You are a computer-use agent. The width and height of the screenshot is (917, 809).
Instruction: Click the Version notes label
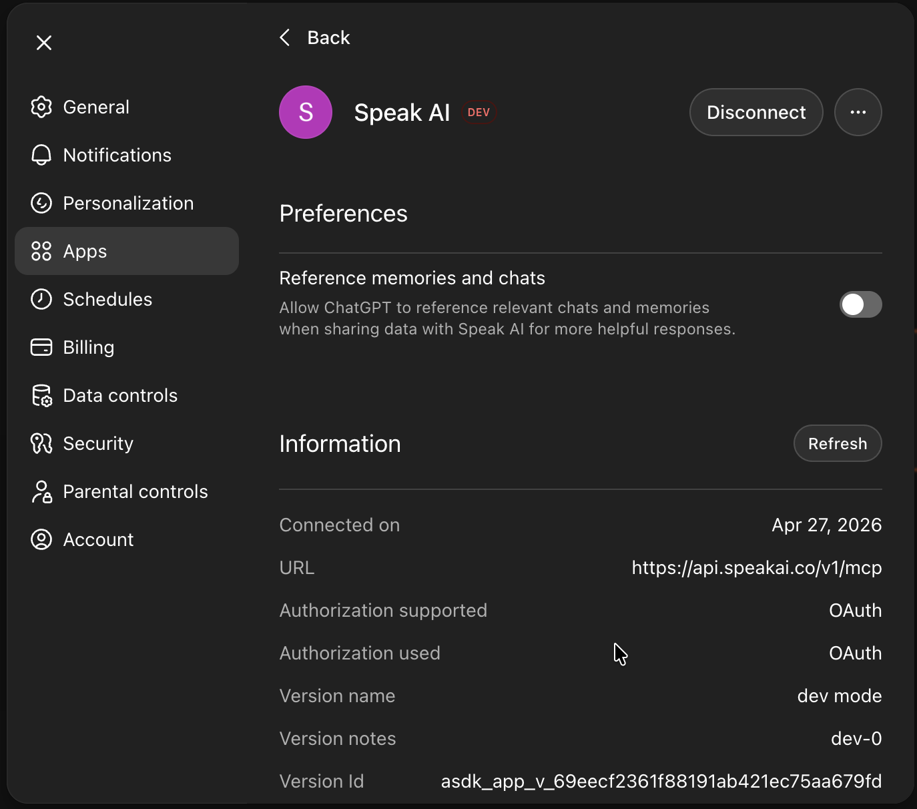click(x=338, y=739)
